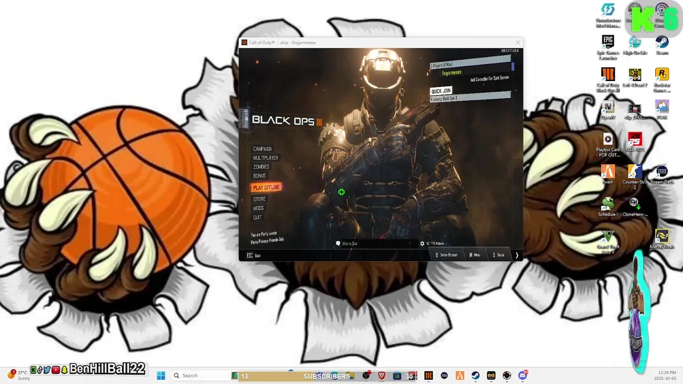Select MULTIPLAYER in the game menu
683x384 pixels.
click(x=265, y=158)
